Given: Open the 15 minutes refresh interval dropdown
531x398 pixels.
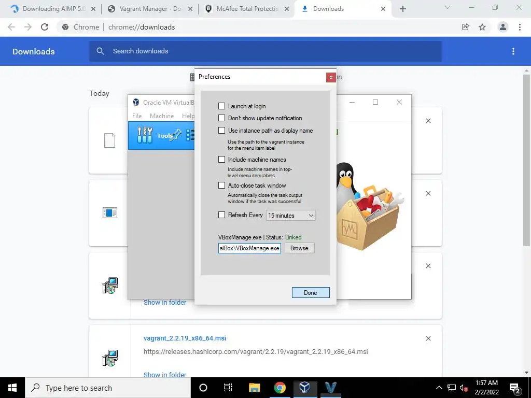Looking at the screenshot, I should pos(290,215).
